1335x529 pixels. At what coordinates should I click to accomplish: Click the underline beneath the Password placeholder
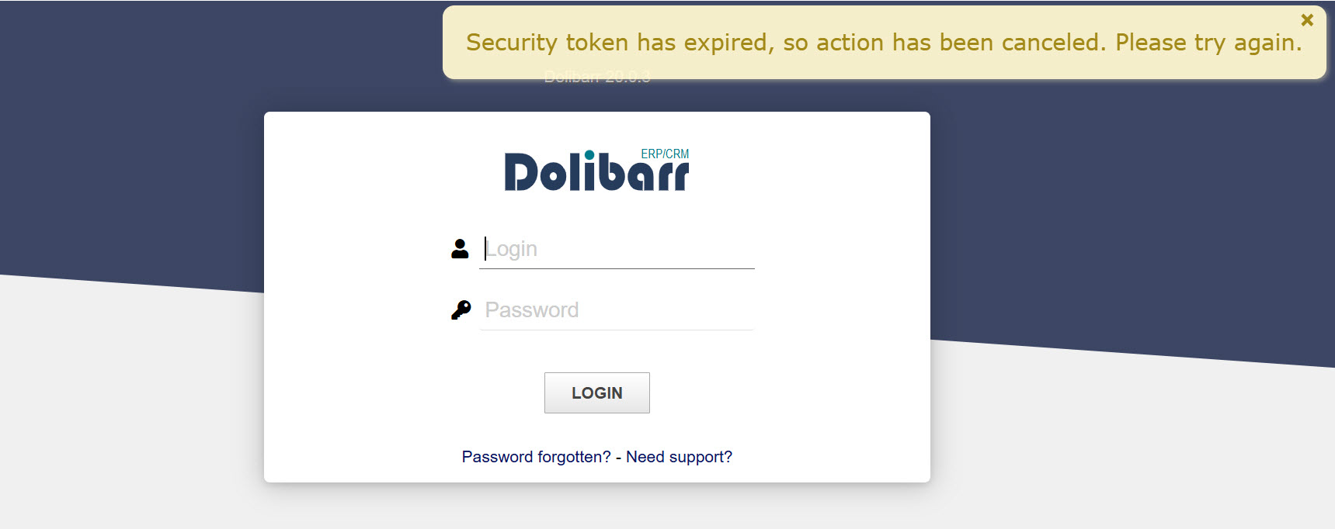point(617,330)
